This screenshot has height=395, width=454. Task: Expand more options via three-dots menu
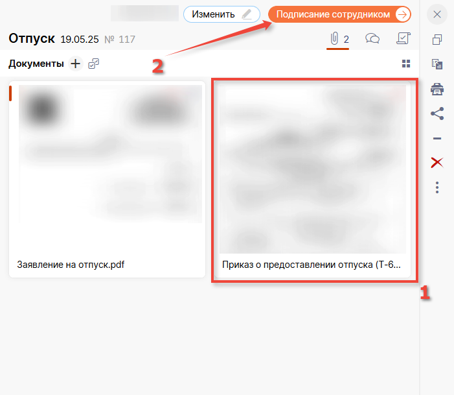[437, 187]
